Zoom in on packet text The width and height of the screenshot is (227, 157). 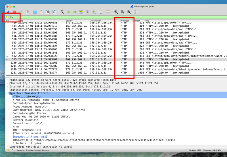click(x=116, y=12)
